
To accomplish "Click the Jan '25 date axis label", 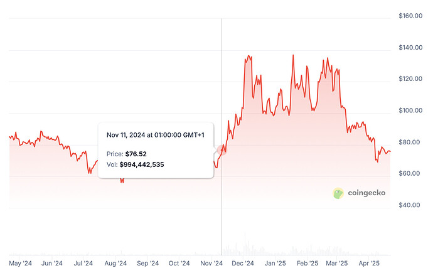I will click(275, 264).
